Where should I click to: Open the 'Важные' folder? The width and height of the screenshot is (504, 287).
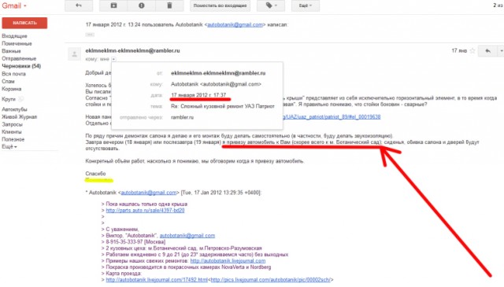[11, 51]
